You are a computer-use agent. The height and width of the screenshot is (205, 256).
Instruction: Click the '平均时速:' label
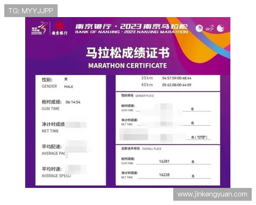point(52,169)
